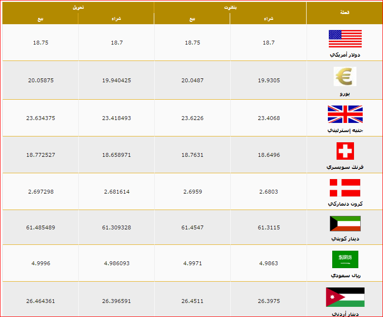The image size is (383, 317).
Task: Click the Kuwaiti dinar flag icon
Action: tap(345, 224)
